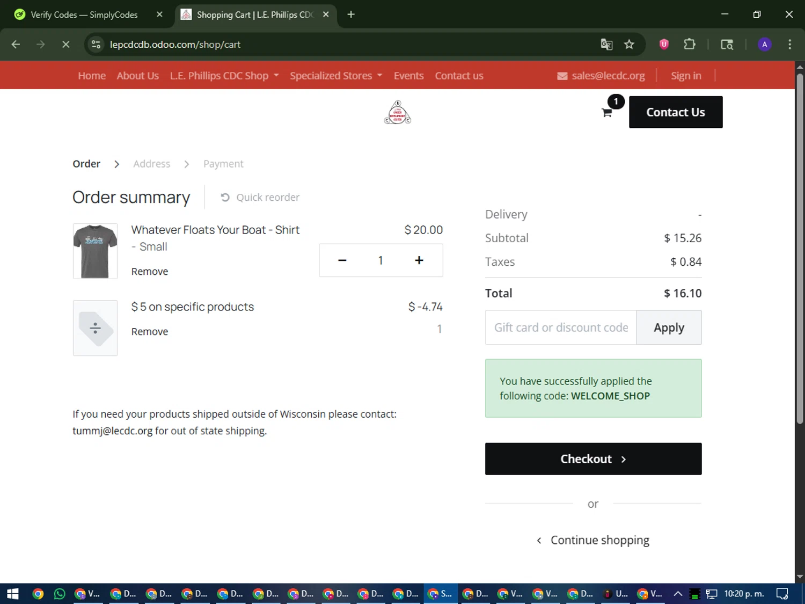Stop page loading with the X button
This screenshot has height=604, width=805.
click(x=66, y=45)
